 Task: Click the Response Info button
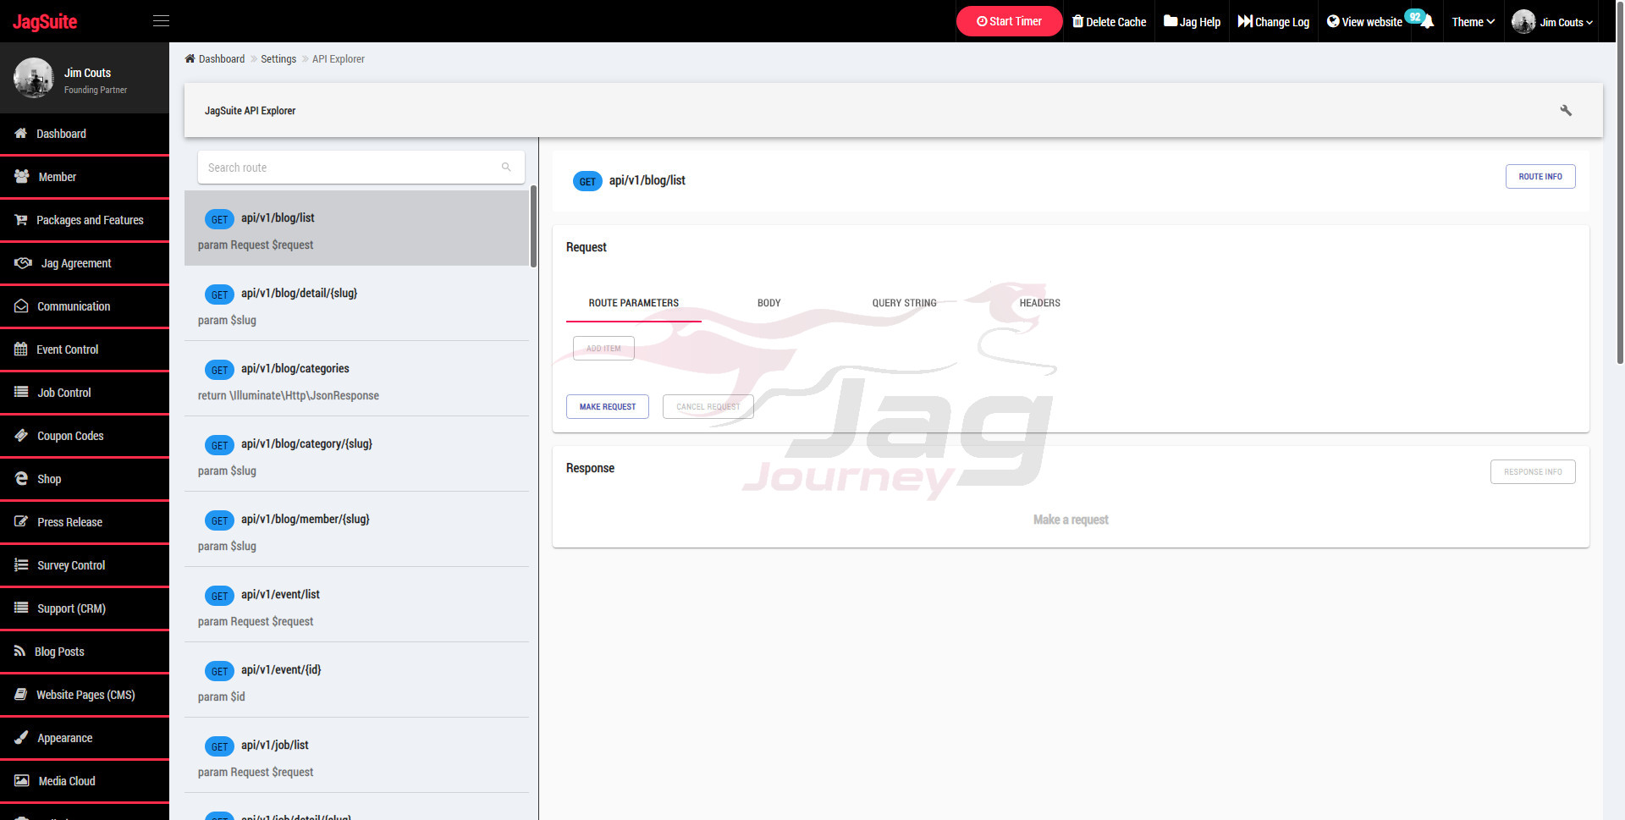point(1533,471)
